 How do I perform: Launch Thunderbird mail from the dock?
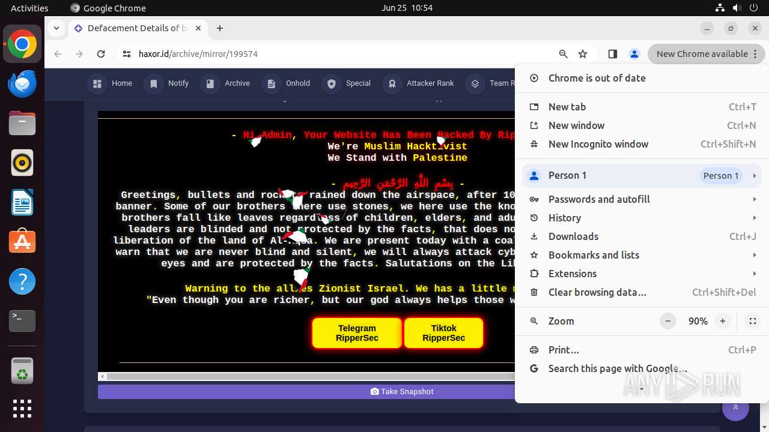(x=22, y=84)
